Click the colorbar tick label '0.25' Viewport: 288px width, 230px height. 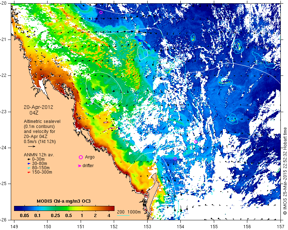[x=55, y=216]
